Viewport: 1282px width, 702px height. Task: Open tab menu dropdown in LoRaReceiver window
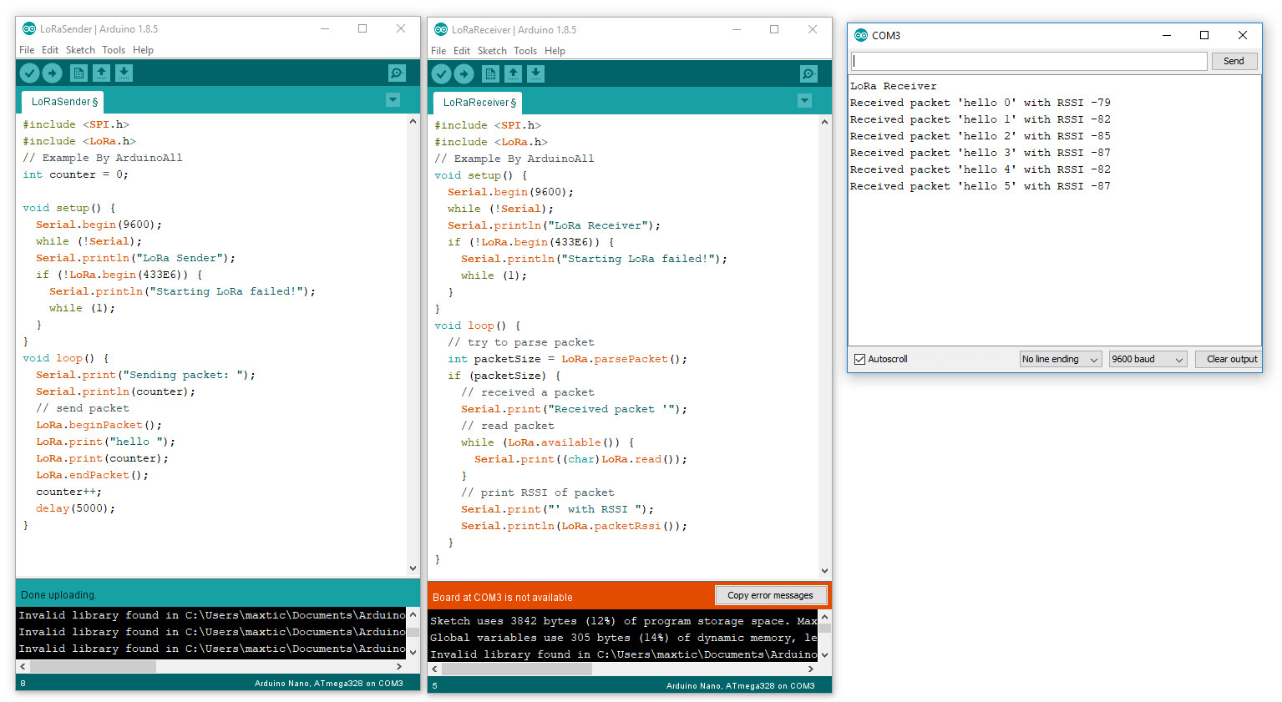[804, 101]
